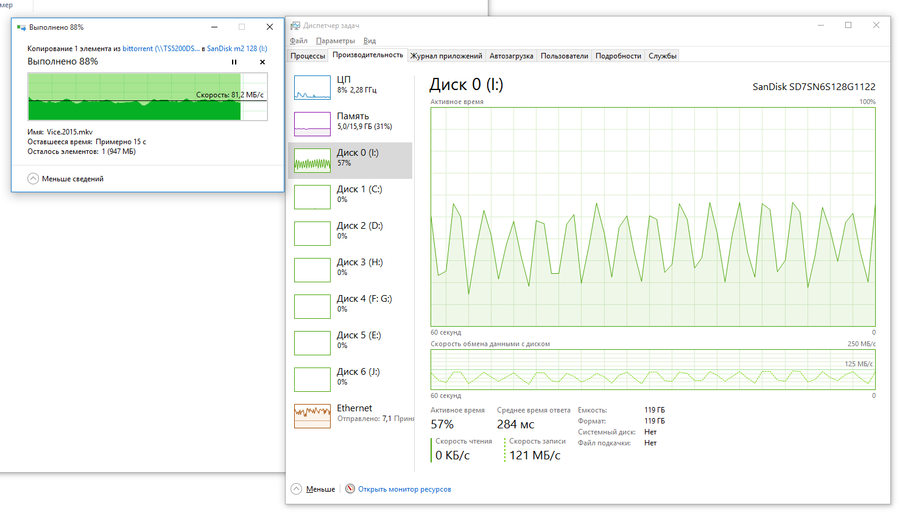This screenshot has height=519, width=908.
Task: Select Диск 5 (E:) in the sidebar
Action: pyautogui.click(x=350, y=343)
